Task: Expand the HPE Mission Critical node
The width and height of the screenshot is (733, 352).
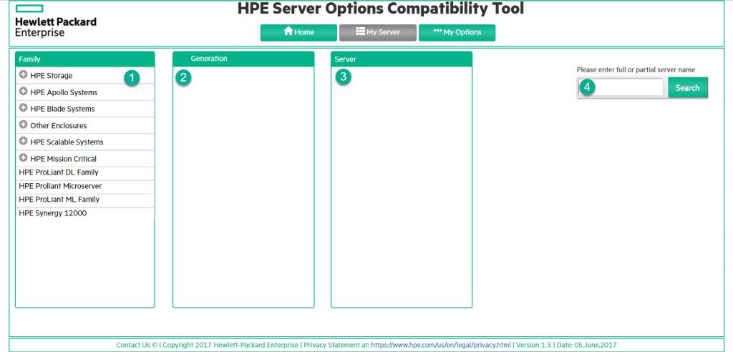Action: (x=23, y=157)
